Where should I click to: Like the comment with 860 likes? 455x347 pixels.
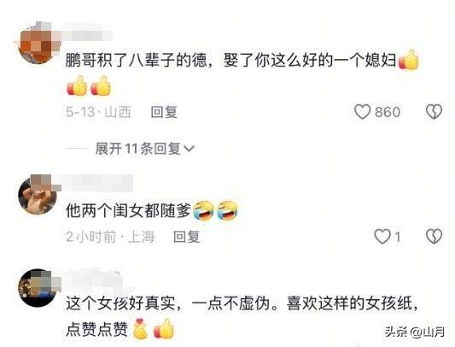point(362,112)
